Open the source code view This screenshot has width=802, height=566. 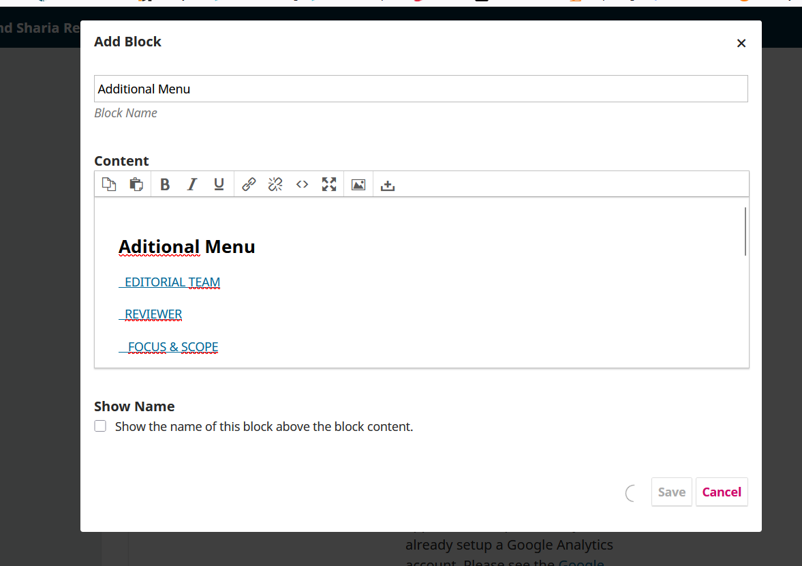click(303, 184)
